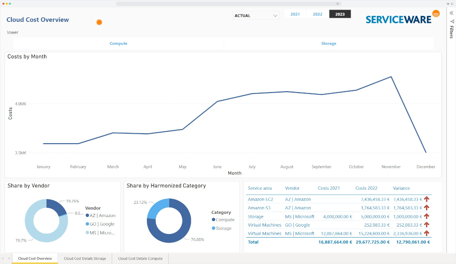The width and height of the screenshot is (456, 264).
Task: Toggle the 2021 year filter
Action: point(295,14)
